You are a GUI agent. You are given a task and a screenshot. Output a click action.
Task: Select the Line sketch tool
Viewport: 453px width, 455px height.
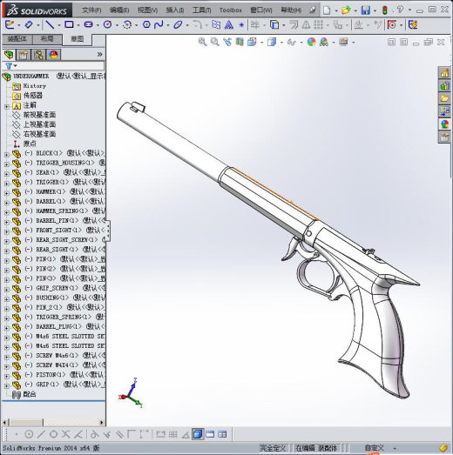tap(50, 24)
